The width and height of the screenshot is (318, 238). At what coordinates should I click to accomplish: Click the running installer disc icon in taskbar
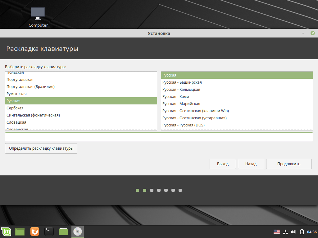[x=77, y=231]
